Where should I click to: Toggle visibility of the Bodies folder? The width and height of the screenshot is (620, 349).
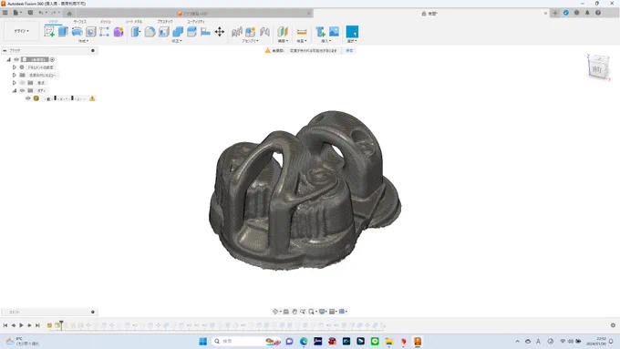click(22, 90)
